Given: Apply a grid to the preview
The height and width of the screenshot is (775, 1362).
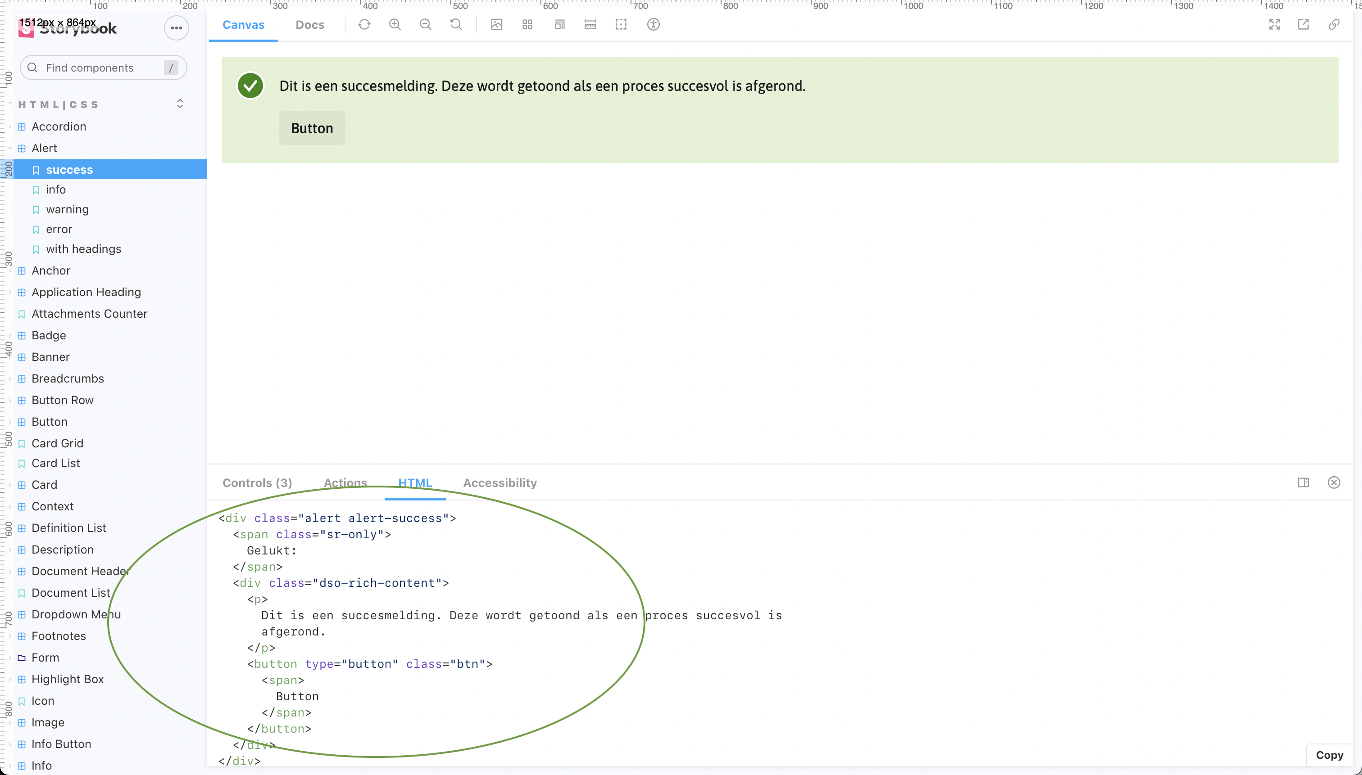Looking at the screenshot, I should [526, 24].
